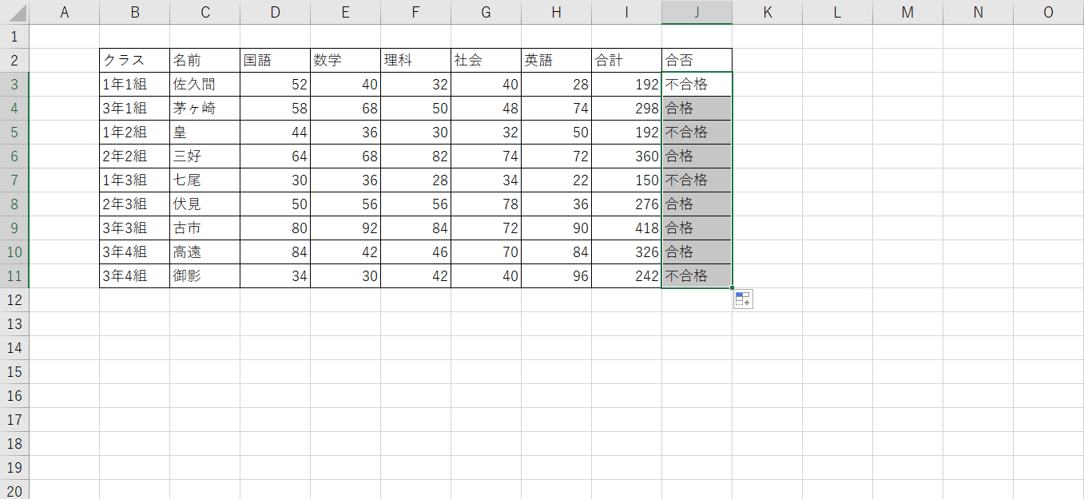
Task: Select total cell showing 242
Action: (626, 275)
